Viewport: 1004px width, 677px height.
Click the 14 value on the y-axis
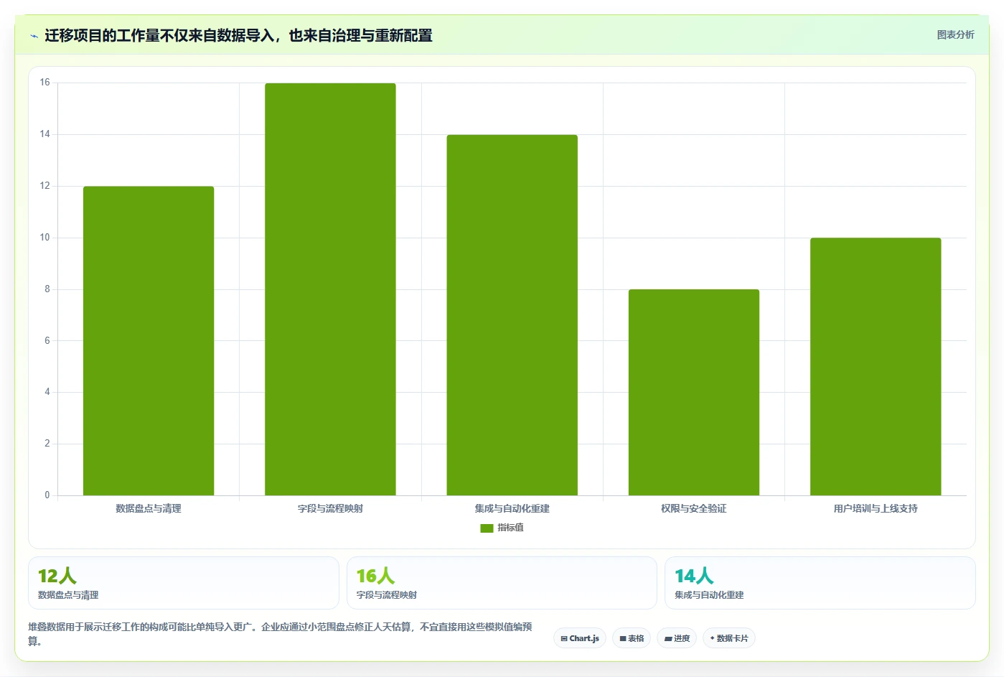[x=45, y=134]
